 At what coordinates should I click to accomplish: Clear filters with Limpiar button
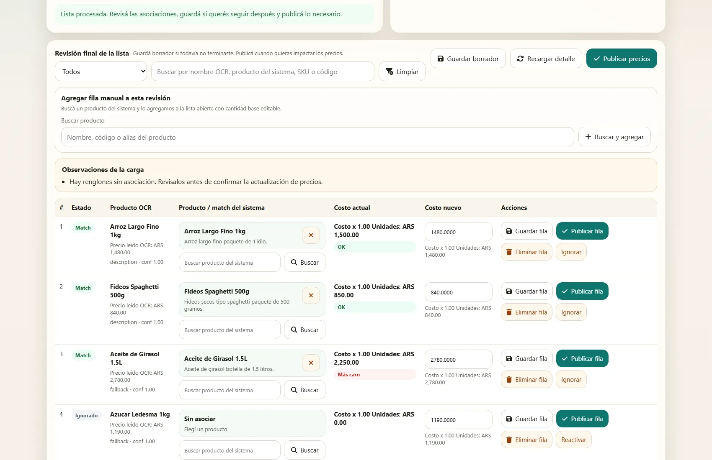[402, 72]
